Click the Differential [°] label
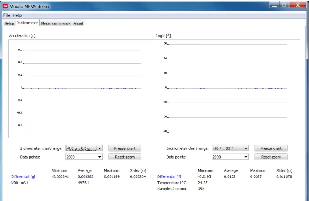This screenshot has height=201, width=309. (x=169, y=176)
